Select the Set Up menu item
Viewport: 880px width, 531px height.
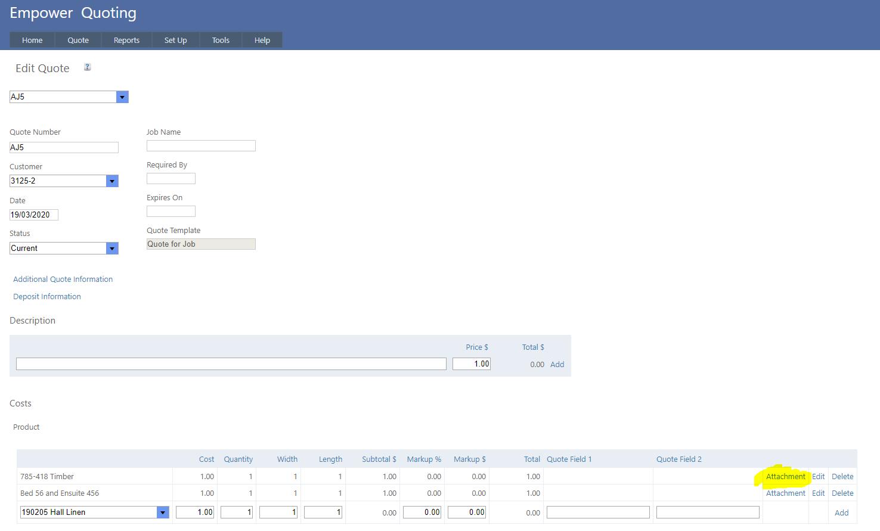[x=175, y=40]
